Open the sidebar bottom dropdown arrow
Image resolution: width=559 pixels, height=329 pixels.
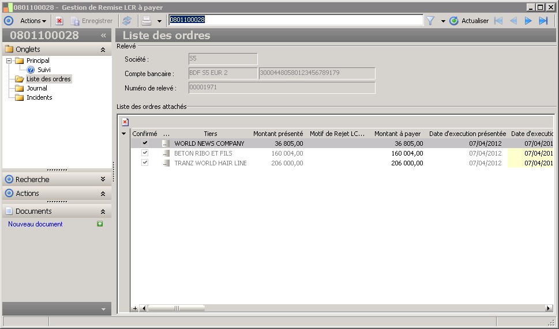pyautogui.click(x=103, y=309)
